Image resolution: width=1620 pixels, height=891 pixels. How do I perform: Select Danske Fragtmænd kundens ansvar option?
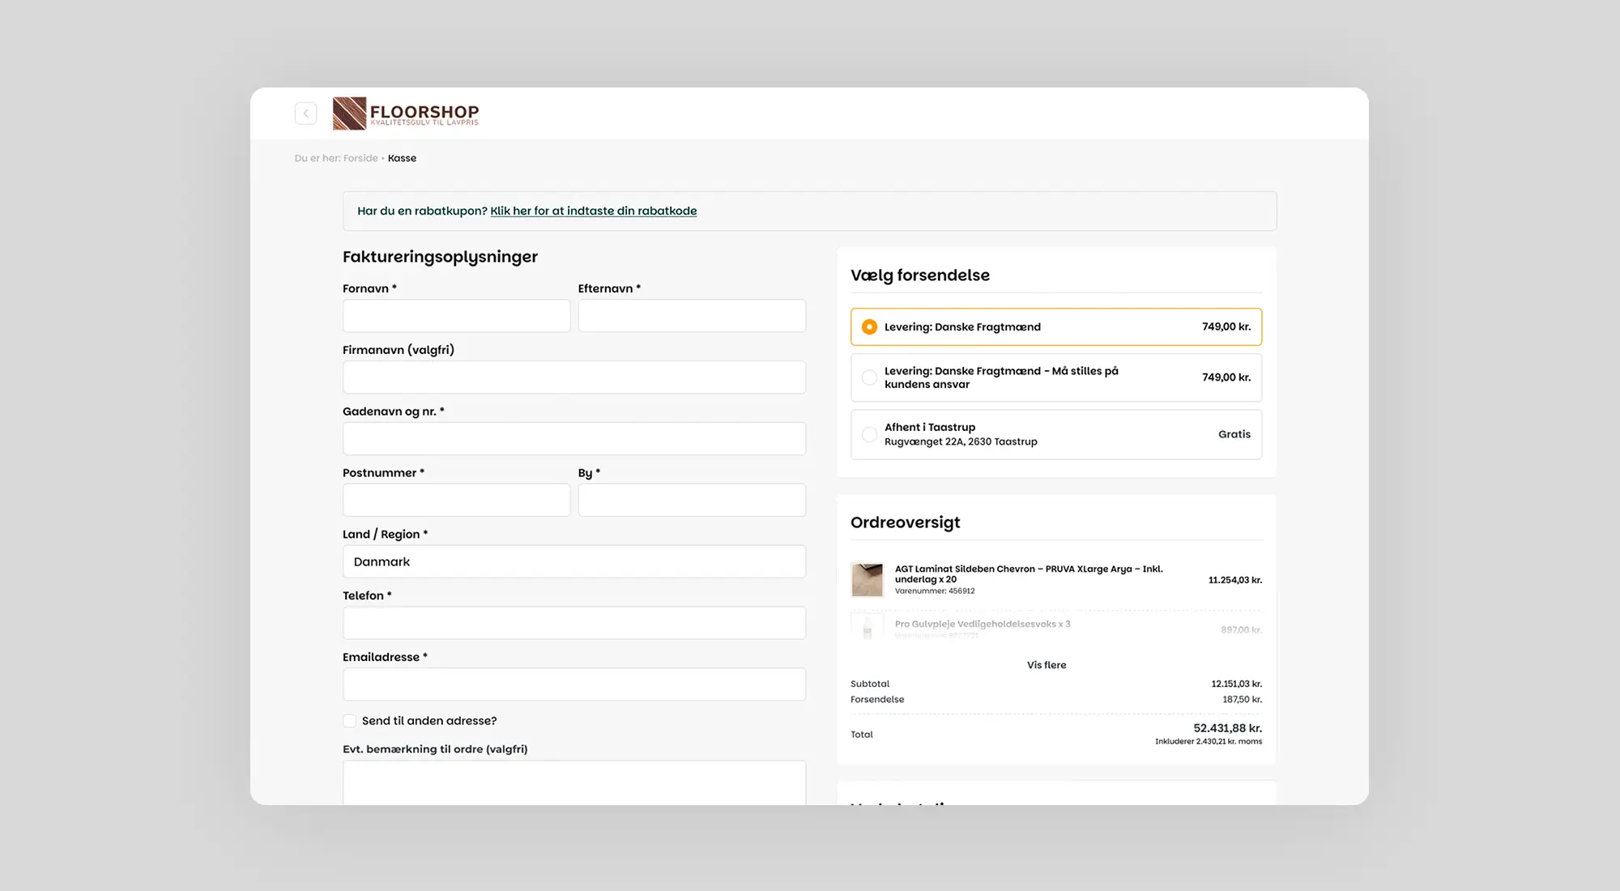click(869, 377)
